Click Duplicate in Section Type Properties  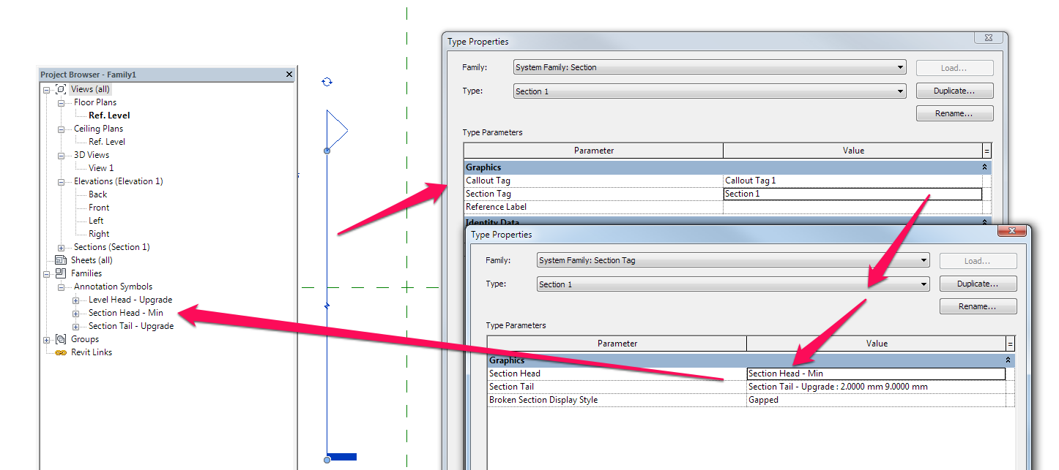954,91
